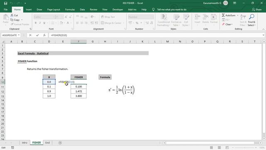Select column header G
Image resolution: width=266 pixels, height=150 pixels.
click(x=93, y=42)
